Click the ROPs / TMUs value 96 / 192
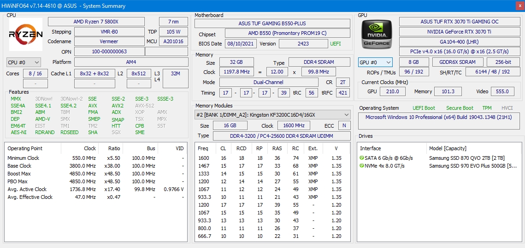The image size is (525, 248). 414,72
